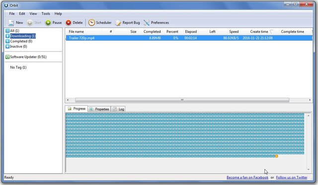Viewport: 318px width, 185px height.
Task: Click the Orbit logo in title bar
Action: click(x=6, y=5)
